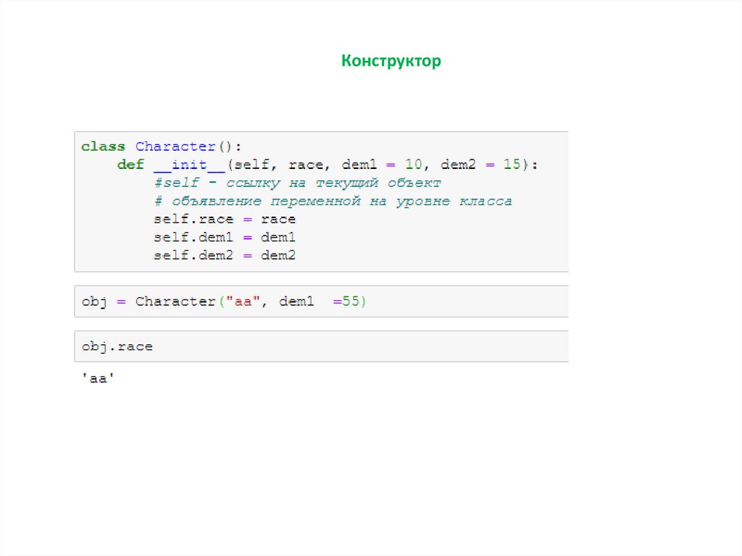
Task: Click the 'obj = Character("aa", dem1 =55)' cell
Action: (321, 302)
